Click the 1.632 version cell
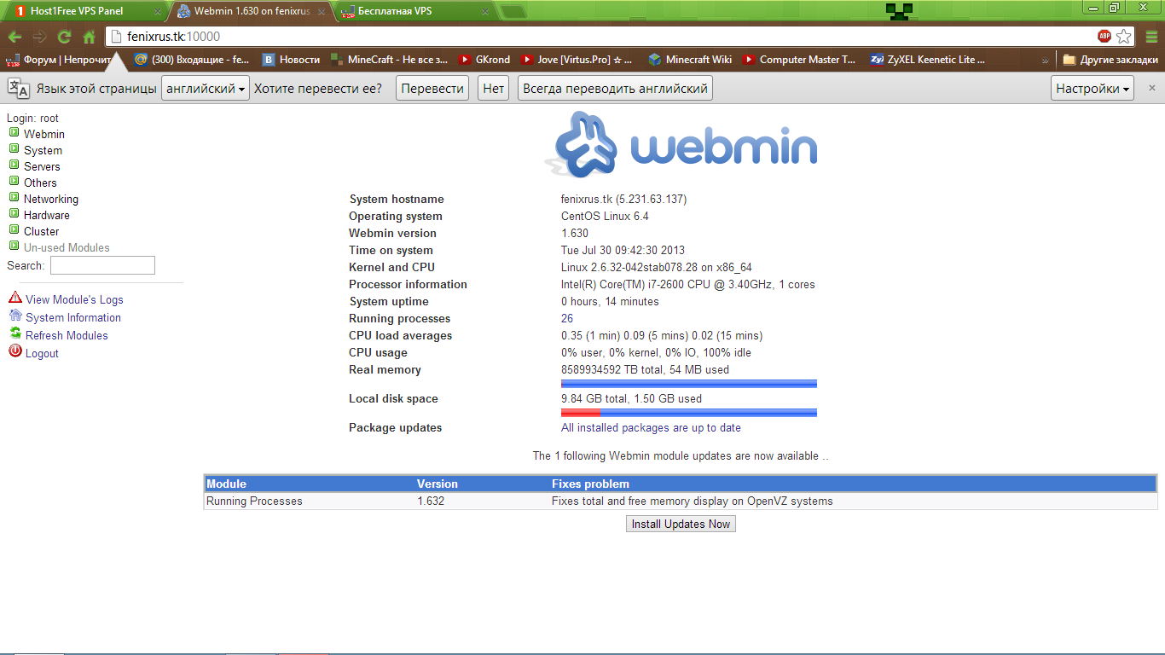 pyautogui.click(x=431, y=501)
